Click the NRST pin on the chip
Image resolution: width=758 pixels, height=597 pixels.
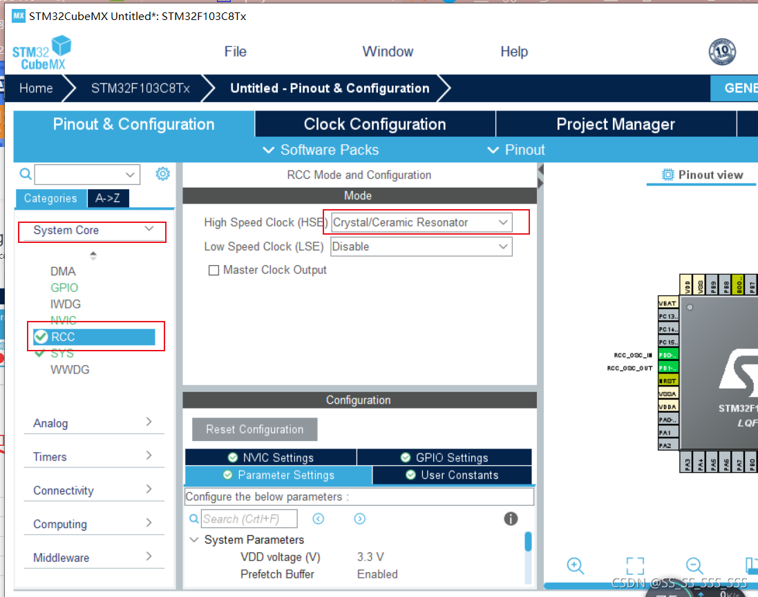pyautogui.click(x=668, y=381)
